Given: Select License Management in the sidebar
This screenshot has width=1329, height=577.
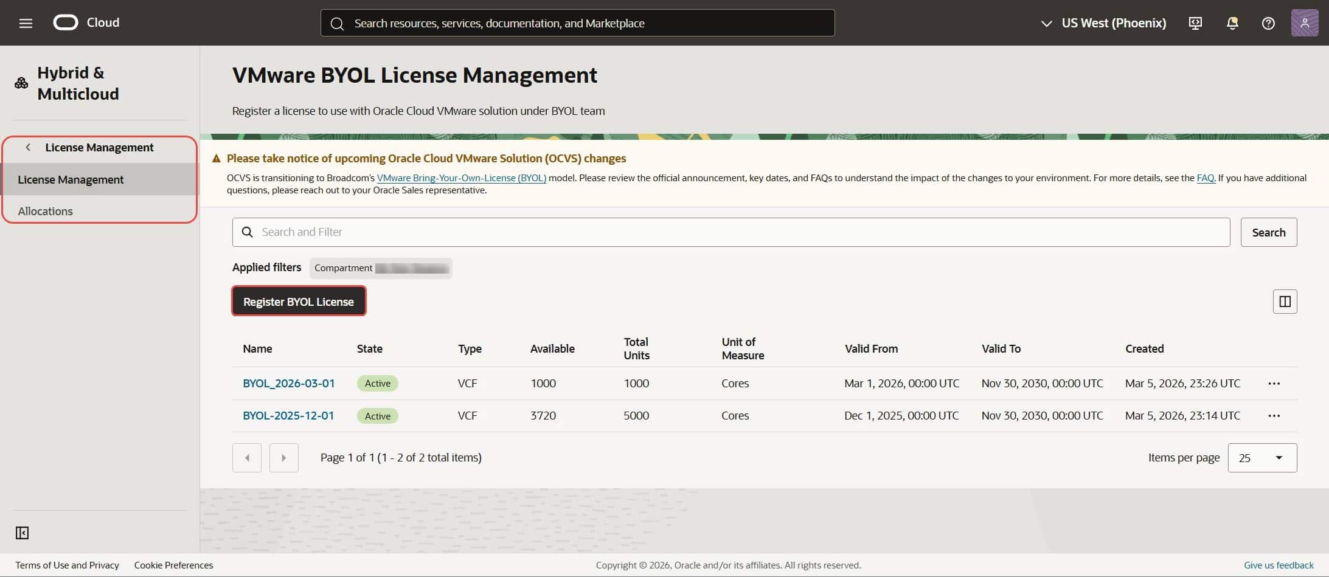Looking at the screenshot, I should pos(71,179).
